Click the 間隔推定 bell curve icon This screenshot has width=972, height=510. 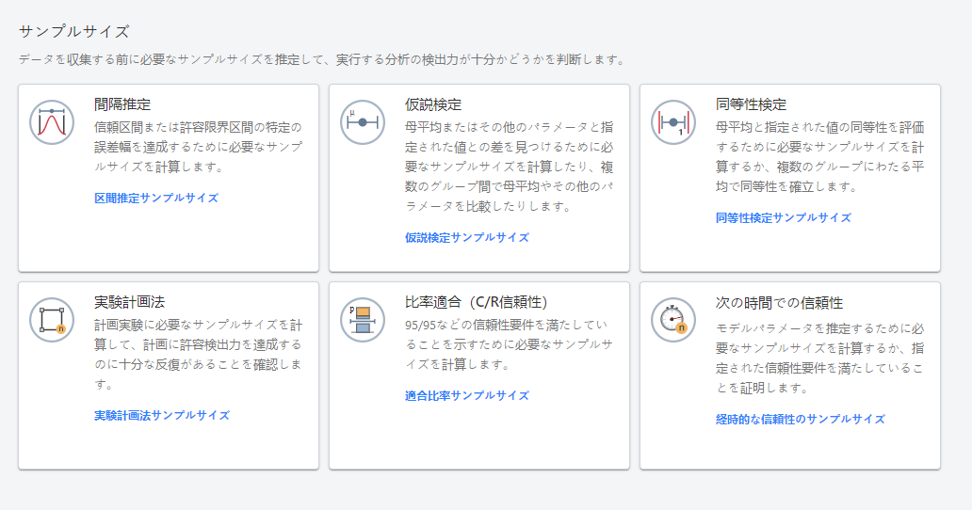[x=52, y=122]
